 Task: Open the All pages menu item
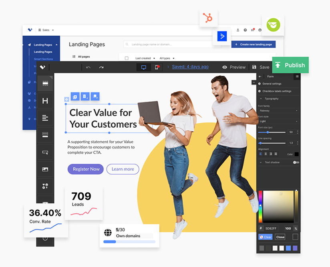[83, 57]
